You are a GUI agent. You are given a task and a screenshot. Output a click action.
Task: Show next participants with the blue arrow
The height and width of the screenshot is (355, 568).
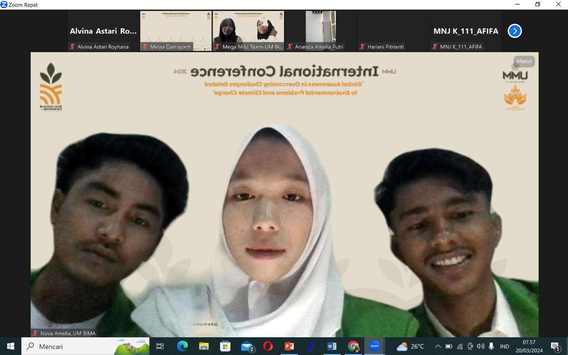coord(514,31)
